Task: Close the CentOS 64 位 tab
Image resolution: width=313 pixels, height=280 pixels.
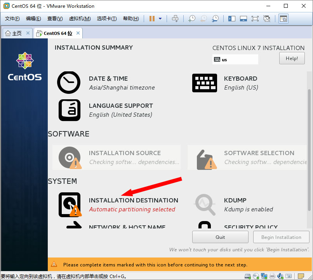Action: tap(78, 33)
